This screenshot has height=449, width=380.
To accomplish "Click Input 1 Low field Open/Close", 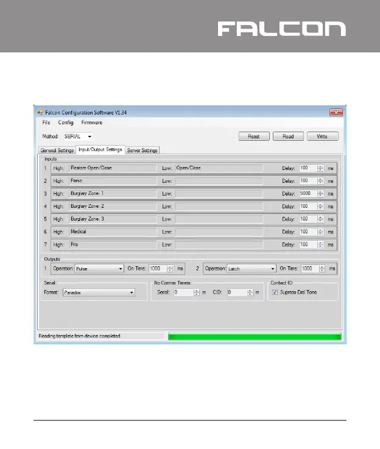I will tap(219, 168).
